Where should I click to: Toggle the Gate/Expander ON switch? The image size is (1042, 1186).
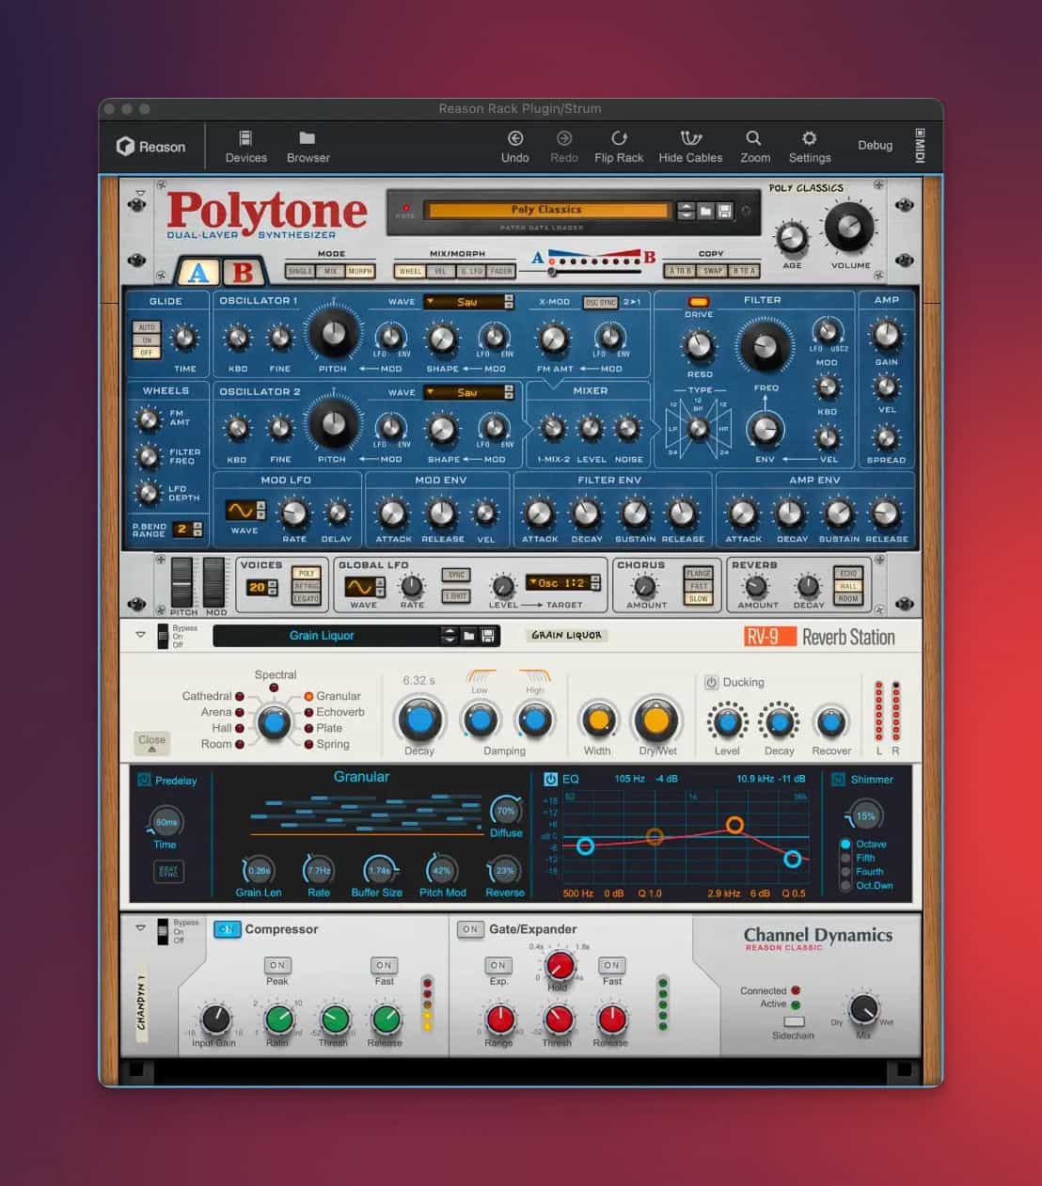pyautogui.click(x=469, y=929)
